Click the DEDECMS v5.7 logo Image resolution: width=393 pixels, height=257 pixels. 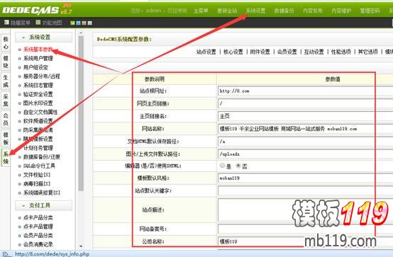(x=37, y=10)
